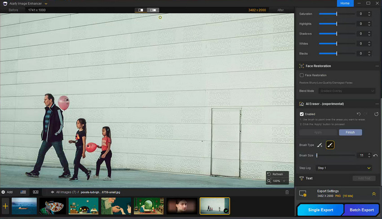Switch to filmstrip thumbnail view

pyautogui.click(x=36, y=192)
